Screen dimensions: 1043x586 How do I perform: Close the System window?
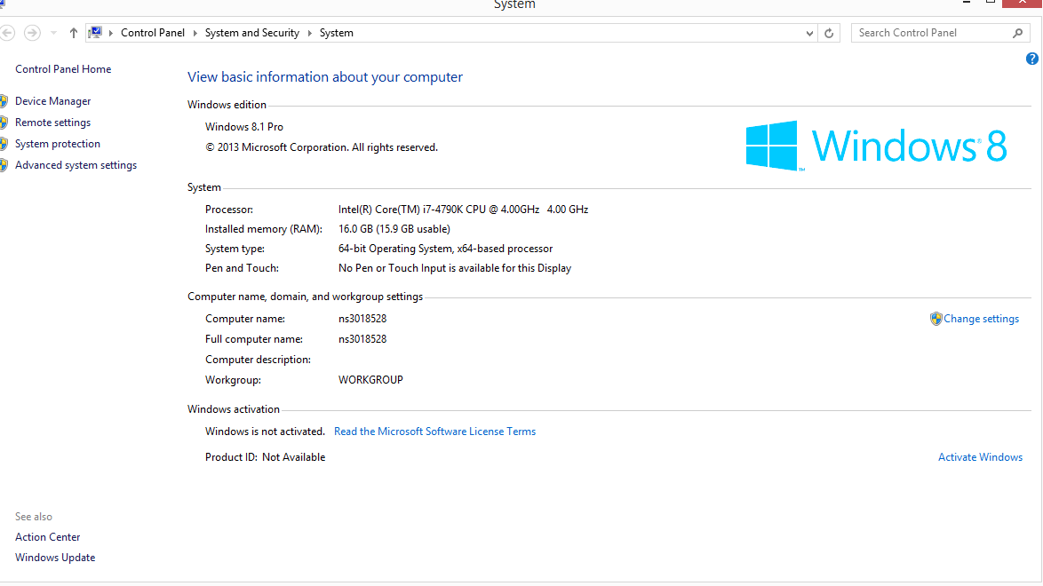tap(1023, 4)
